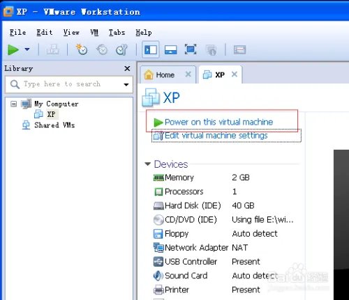This screenshot has height=300, width=349.
Task: Select the CD/DVD (IDE) label
Action: pyautogui.click(x=191, y=220)
